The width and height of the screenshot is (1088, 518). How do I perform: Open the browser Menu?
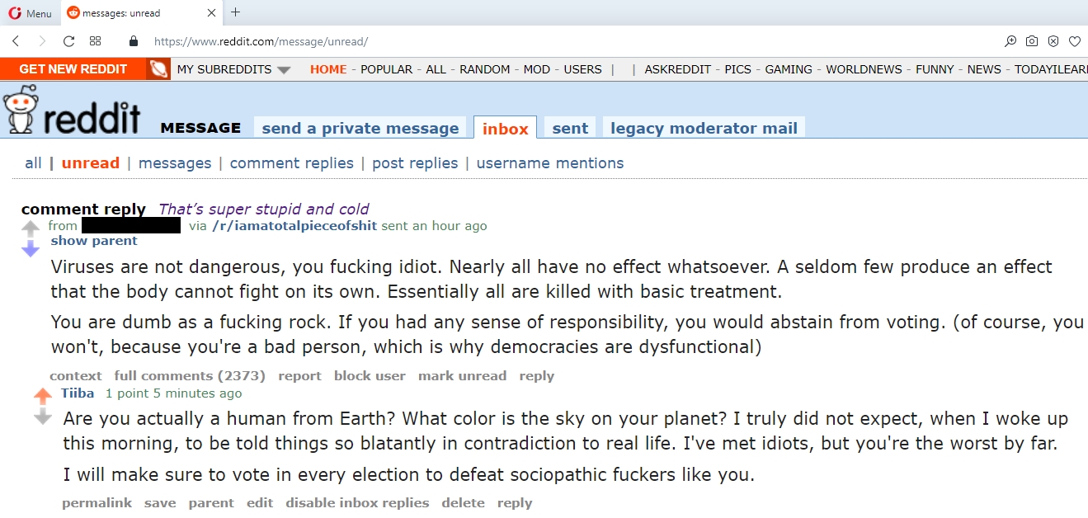pos(31,12)
